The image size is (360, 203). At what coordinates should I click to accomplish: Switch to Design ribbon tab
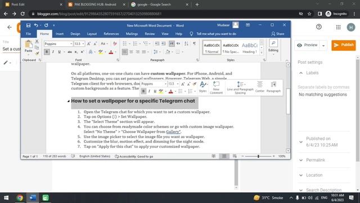[x=75, y=34]
